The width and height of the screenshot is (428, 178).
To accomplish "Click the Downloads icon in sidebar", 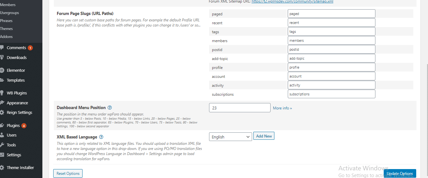I will point(2,57).
